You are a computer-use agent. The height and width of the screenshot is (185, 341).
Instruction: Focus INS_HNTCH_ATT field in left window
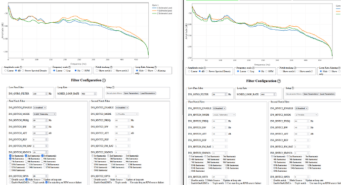coord(40,133)
